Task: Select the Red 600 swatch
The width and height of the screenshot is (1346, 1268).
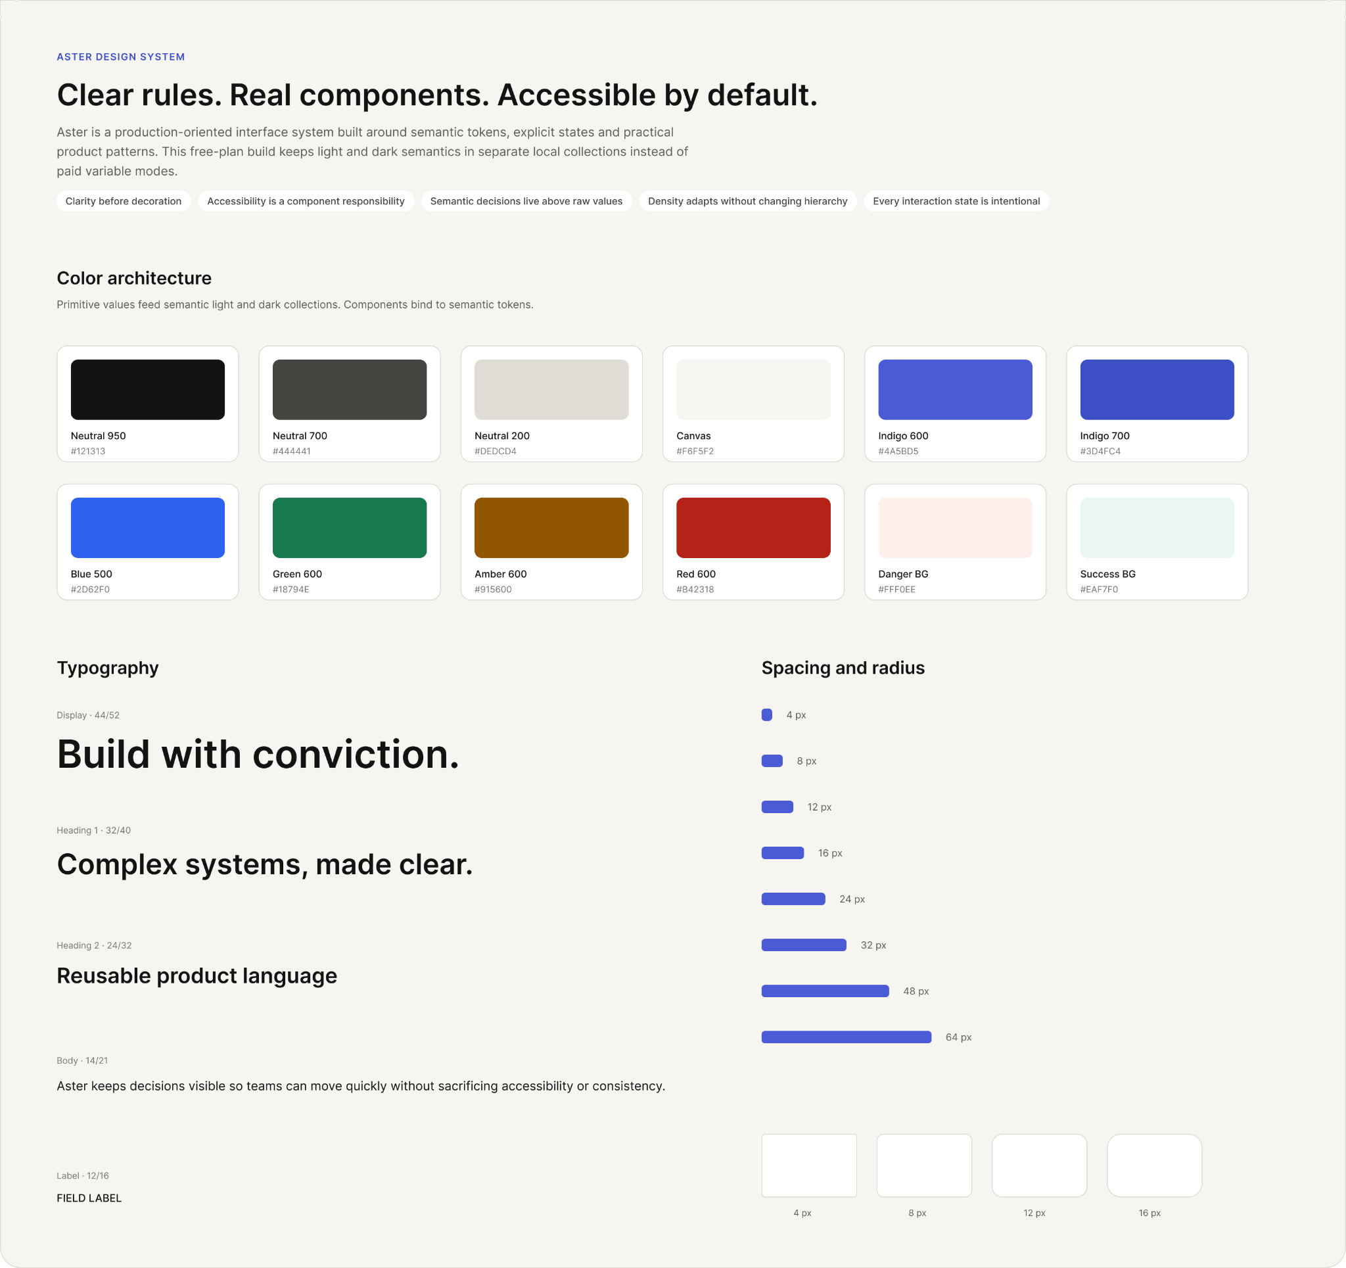Action: tap(753, 528)
